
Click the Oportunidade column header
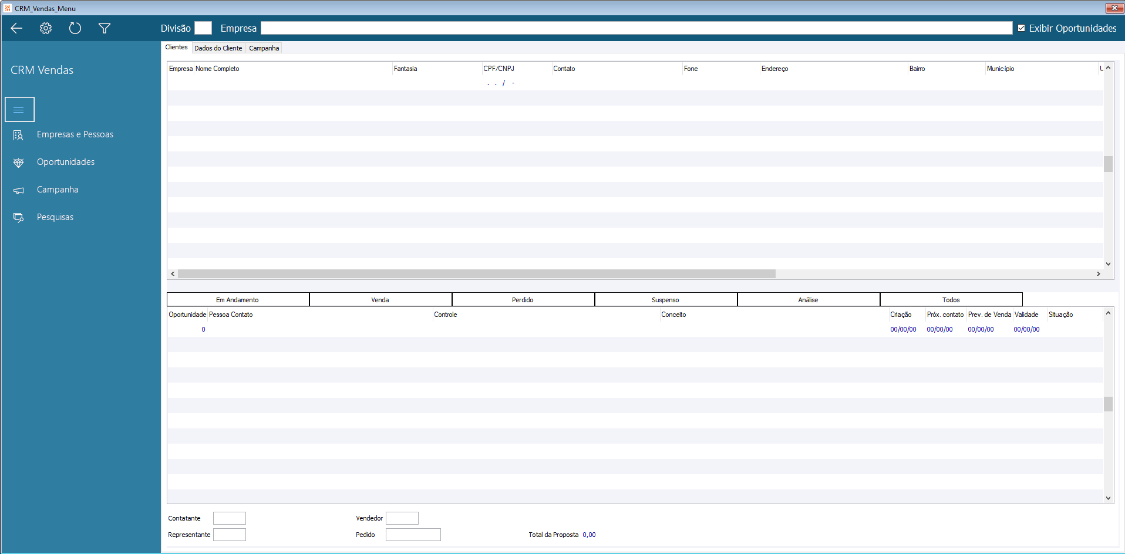click(187, 315)
